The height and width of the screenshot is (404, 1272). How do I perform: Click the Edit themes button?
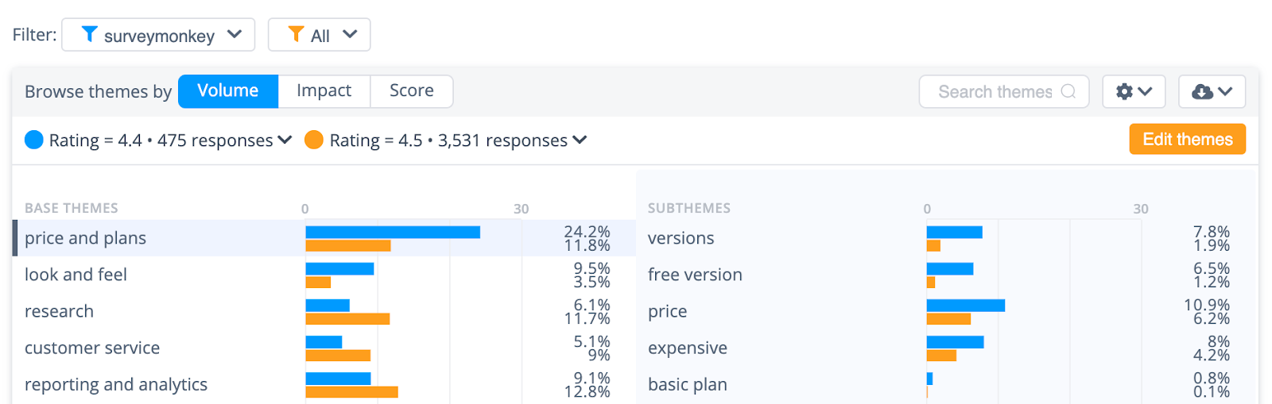1188,140
